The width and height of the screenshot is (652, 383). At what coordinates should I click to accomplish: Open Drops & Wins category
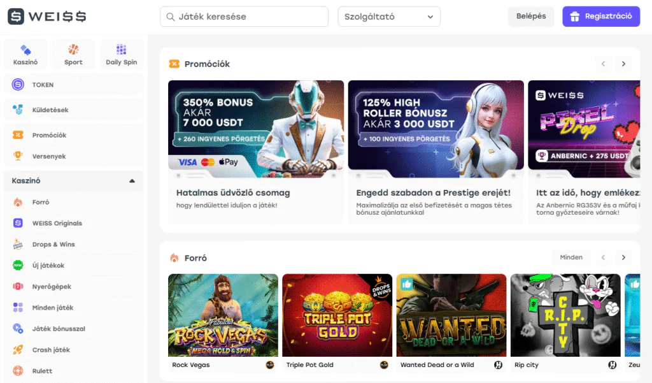pos(74,244)
